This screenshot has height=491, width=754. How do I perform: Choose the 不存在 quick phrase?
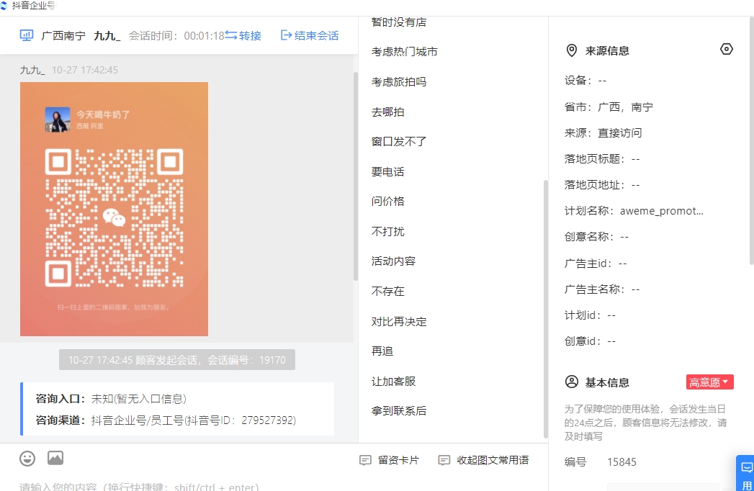387,291
